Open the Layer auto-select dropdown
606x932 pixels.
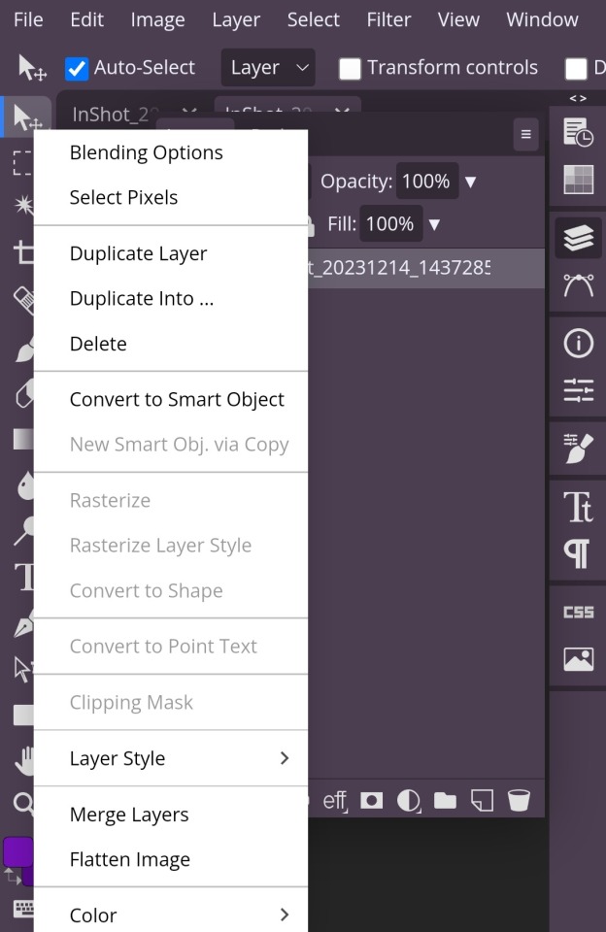(x=268, y=68)
